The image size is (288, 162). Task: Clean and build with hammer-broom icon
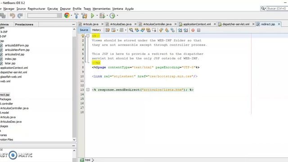point(84,16)
